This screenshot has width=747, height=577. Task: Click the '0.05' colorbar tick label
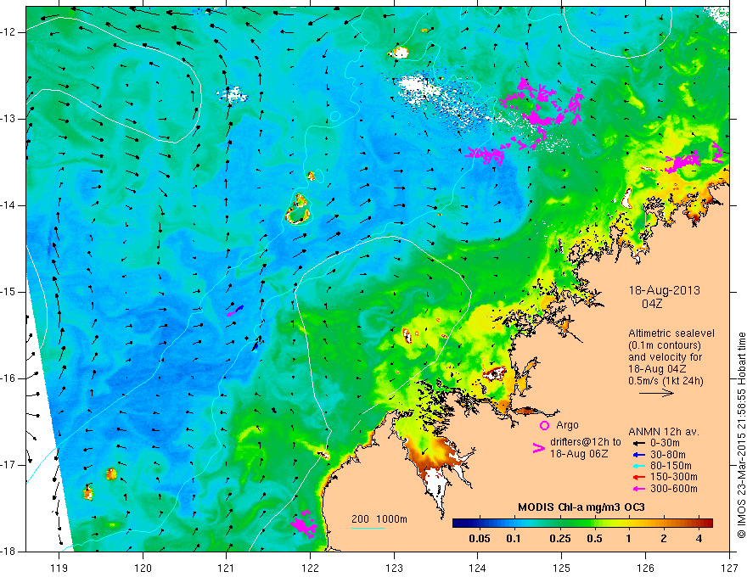tap(480, 539)
